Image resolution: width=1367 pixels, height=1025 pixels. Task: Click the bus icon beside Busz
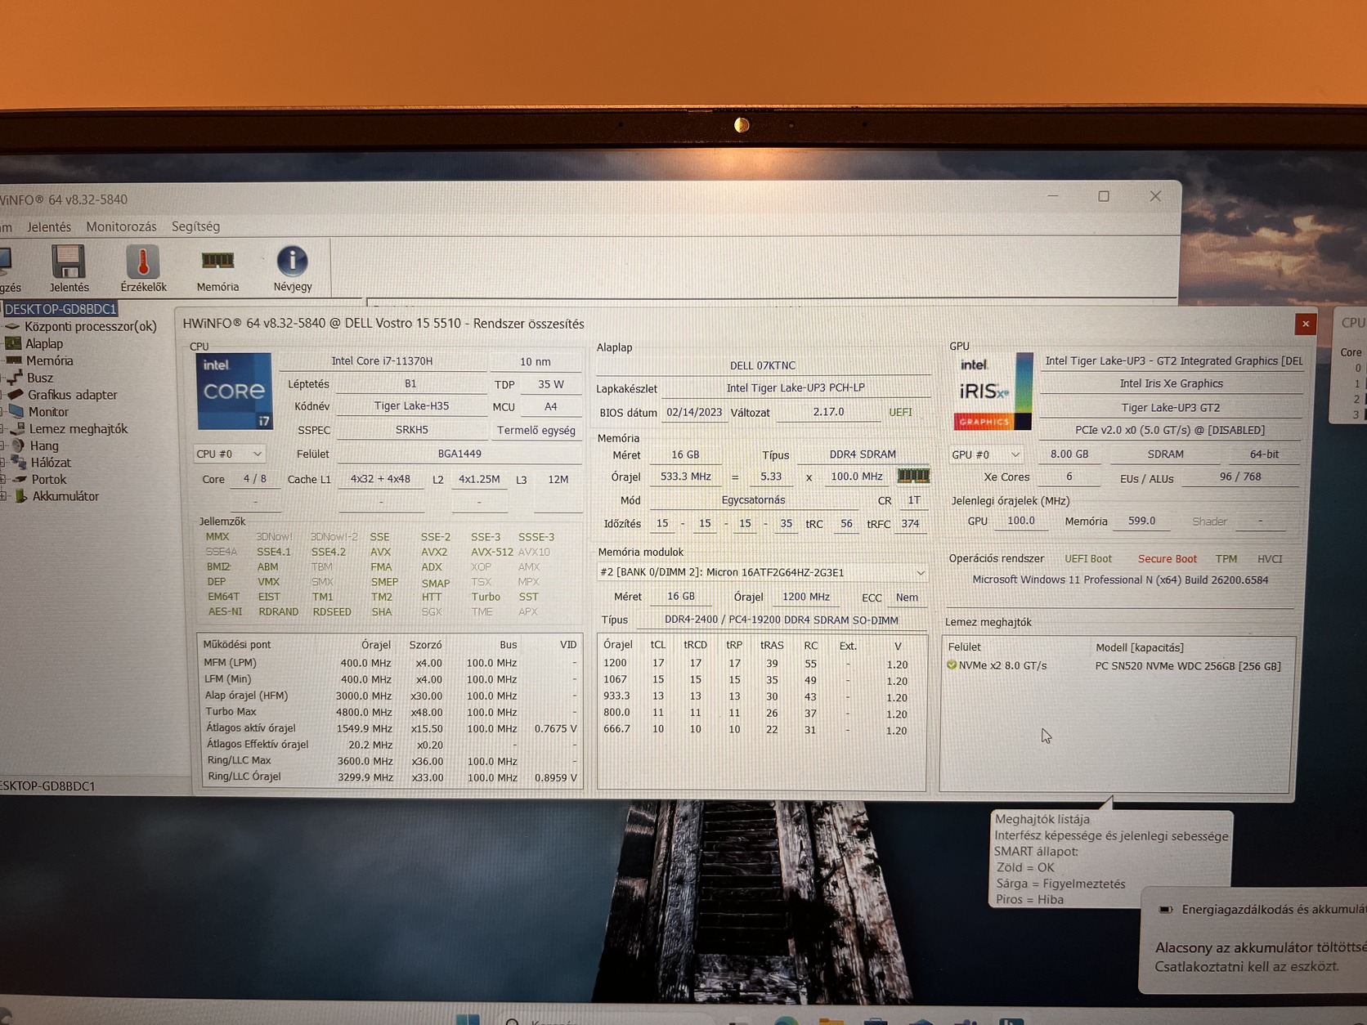[x=14, y=378]
